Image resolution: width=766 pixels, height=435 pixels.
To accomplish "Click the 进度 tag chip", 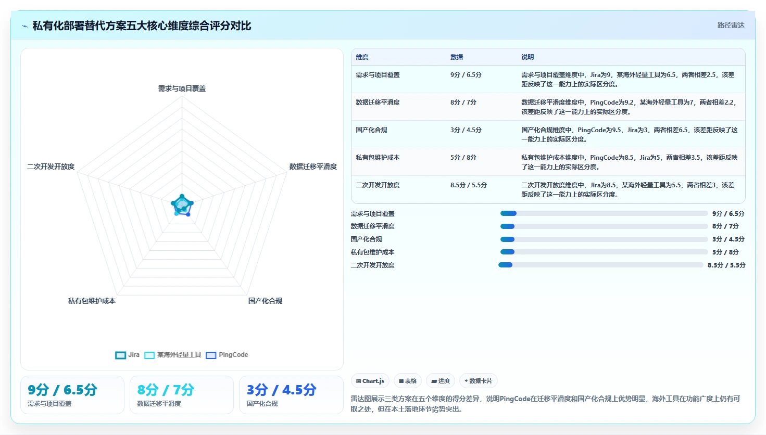I will (x=441, y=381).
